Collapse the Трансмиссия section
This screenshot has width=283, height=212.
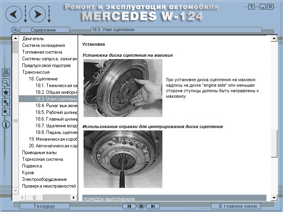tap(36, 72)
